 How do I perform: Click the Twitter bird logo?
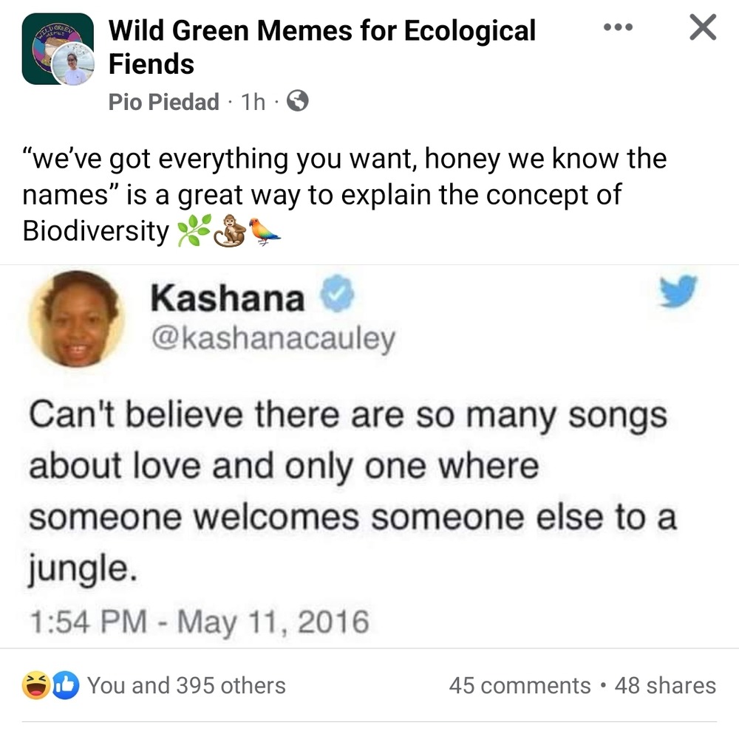[x=678, y=292]
